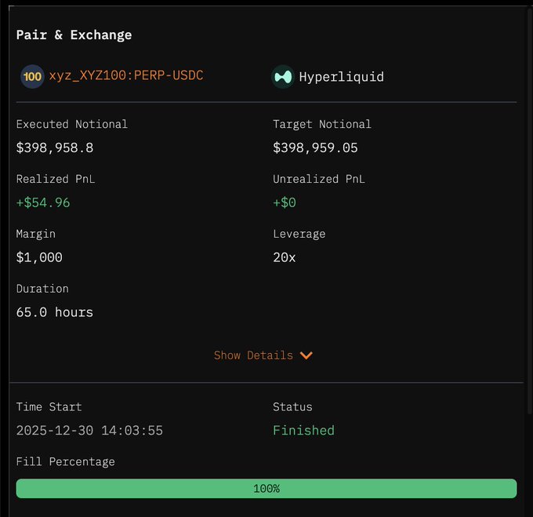Click the Hyperliquid exchange logo icon

(x=282, y=77)
